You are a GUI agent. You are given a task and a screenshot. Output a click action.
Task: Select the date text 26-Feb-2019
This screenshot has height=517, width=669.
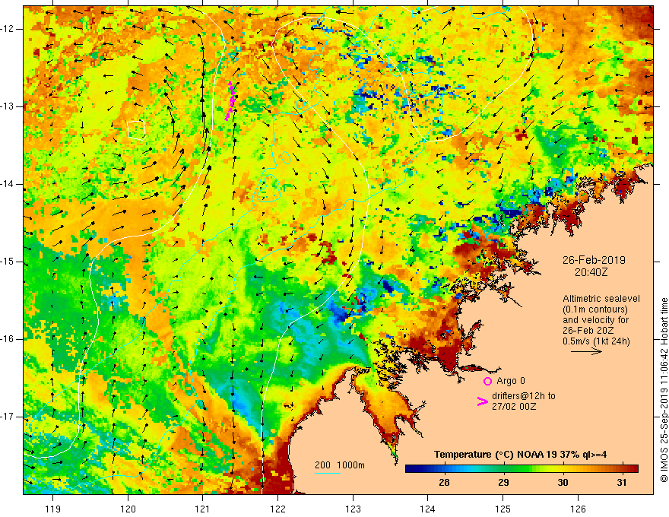tap(594, 260)
